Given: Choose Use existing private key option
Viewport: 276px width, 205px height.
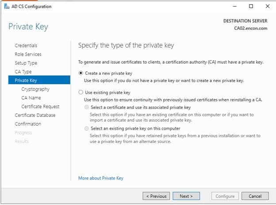Looking at the screenshot, I should click(80, 93).
